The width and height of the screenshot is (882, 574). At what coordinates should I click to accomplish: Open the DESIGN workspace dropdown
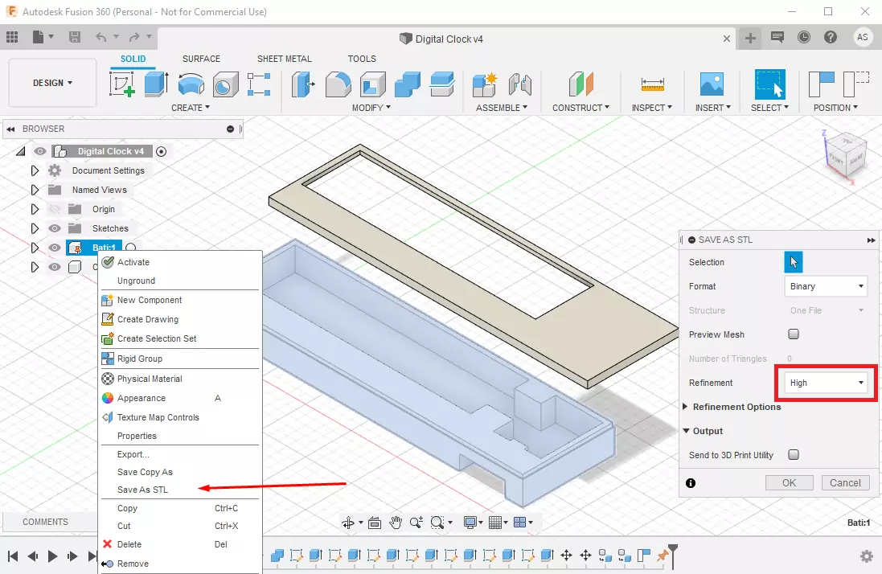52,83
